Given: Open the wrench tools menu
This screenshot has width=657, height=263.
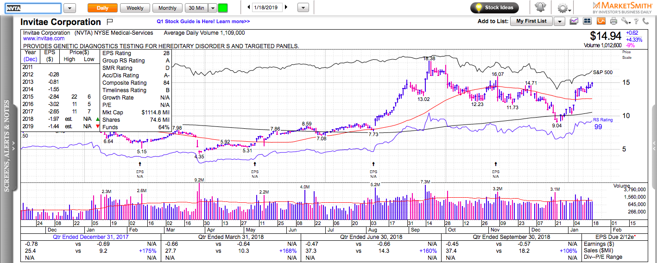Looking at the screenshot, I should pyautogui.click(x=625, y=21).
